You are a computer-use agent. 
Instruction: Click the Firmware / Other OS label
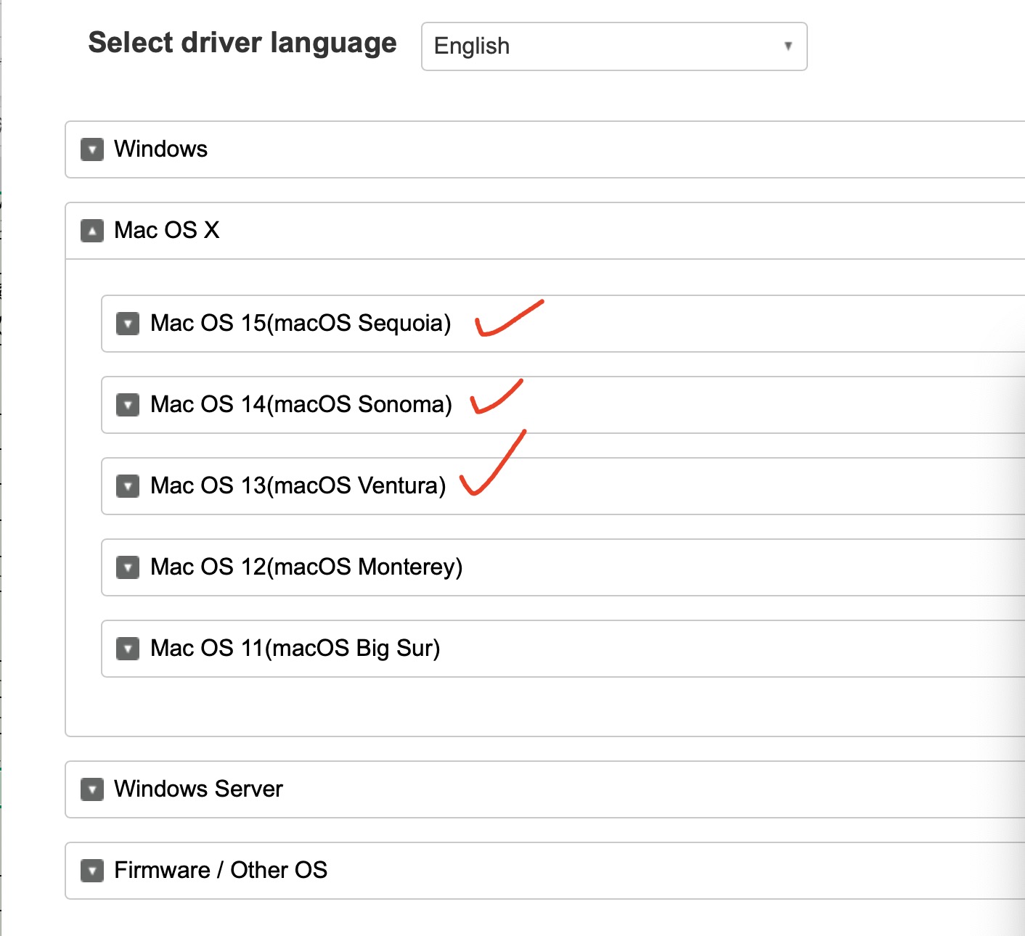221,871
